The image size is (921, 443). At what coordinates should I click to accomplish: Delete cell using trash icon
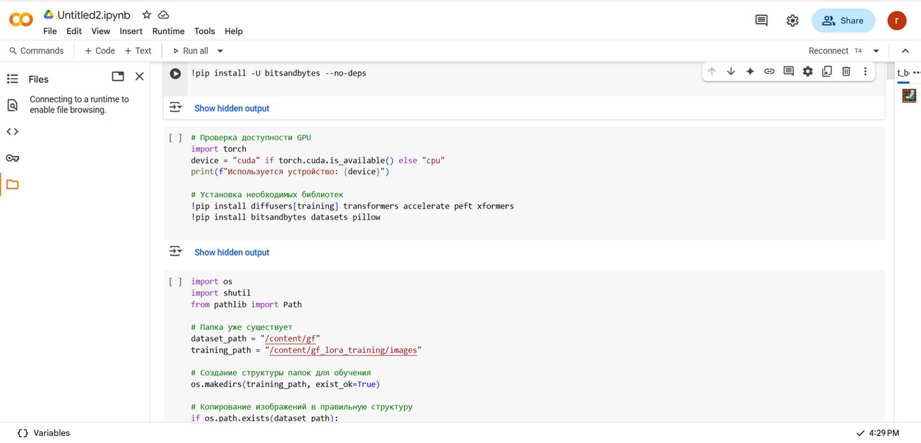pos(846,72)
